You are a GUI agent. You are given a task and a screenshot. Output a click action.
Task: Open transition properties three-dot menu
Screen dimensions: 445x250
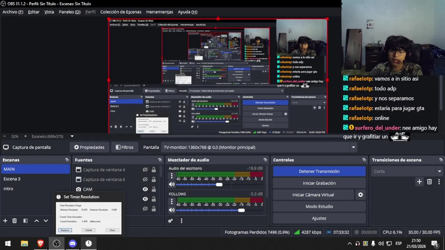[439, 182]
